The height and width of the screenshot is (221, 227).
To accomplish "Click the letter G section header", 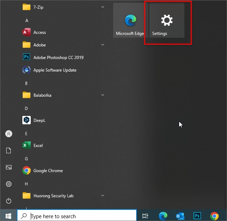I will coord(26,159).
